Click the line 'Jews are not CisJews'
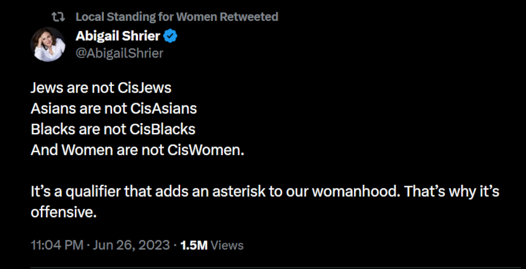 pos(101,88)
